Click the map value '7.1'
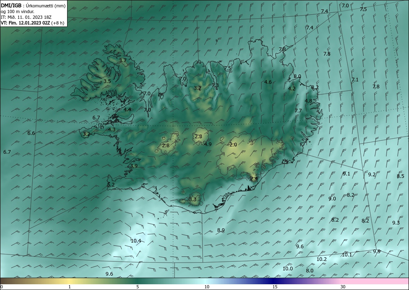The width and height of the screenshot is (409, 290). tap(355, 80)
